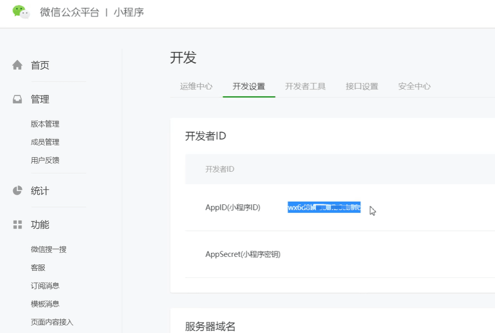The width and height of the screenshot is (495, 333).
Task: Click the home icon beside 首页
Action: click(x=18, y=65)
